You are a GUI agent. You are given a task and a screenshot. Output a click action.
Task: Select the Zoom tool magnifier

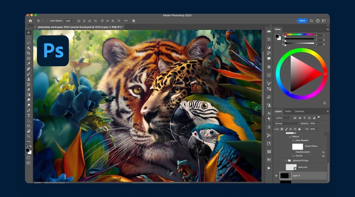28,136
